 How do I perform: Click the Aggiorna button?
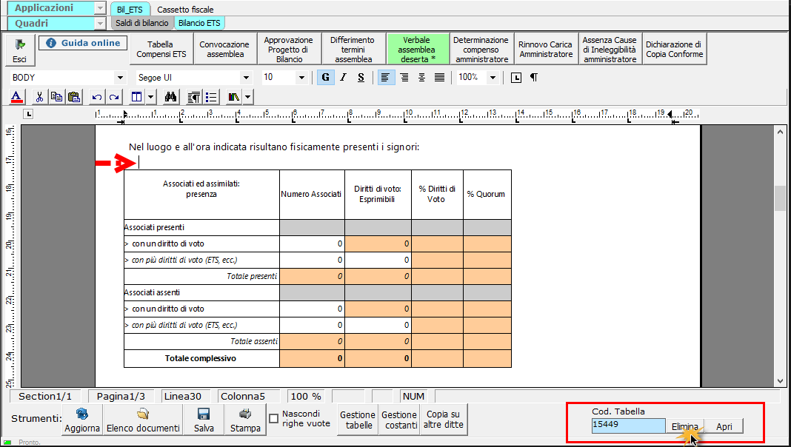tap(82, 420)
